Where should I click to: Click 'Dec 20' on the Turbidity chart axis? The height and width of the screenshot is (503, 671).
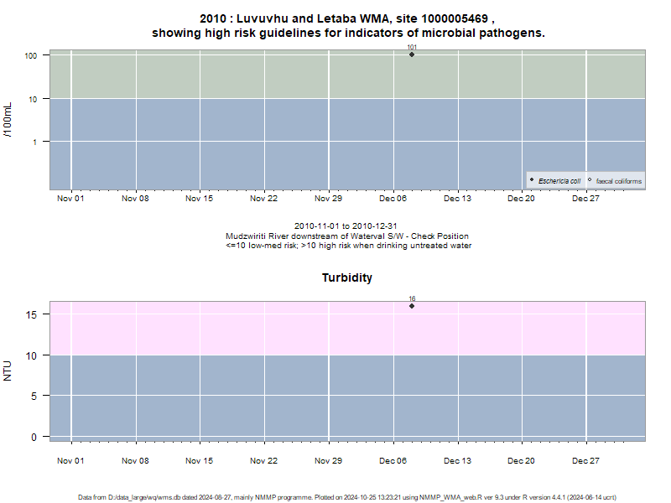(x=521, y=461)
